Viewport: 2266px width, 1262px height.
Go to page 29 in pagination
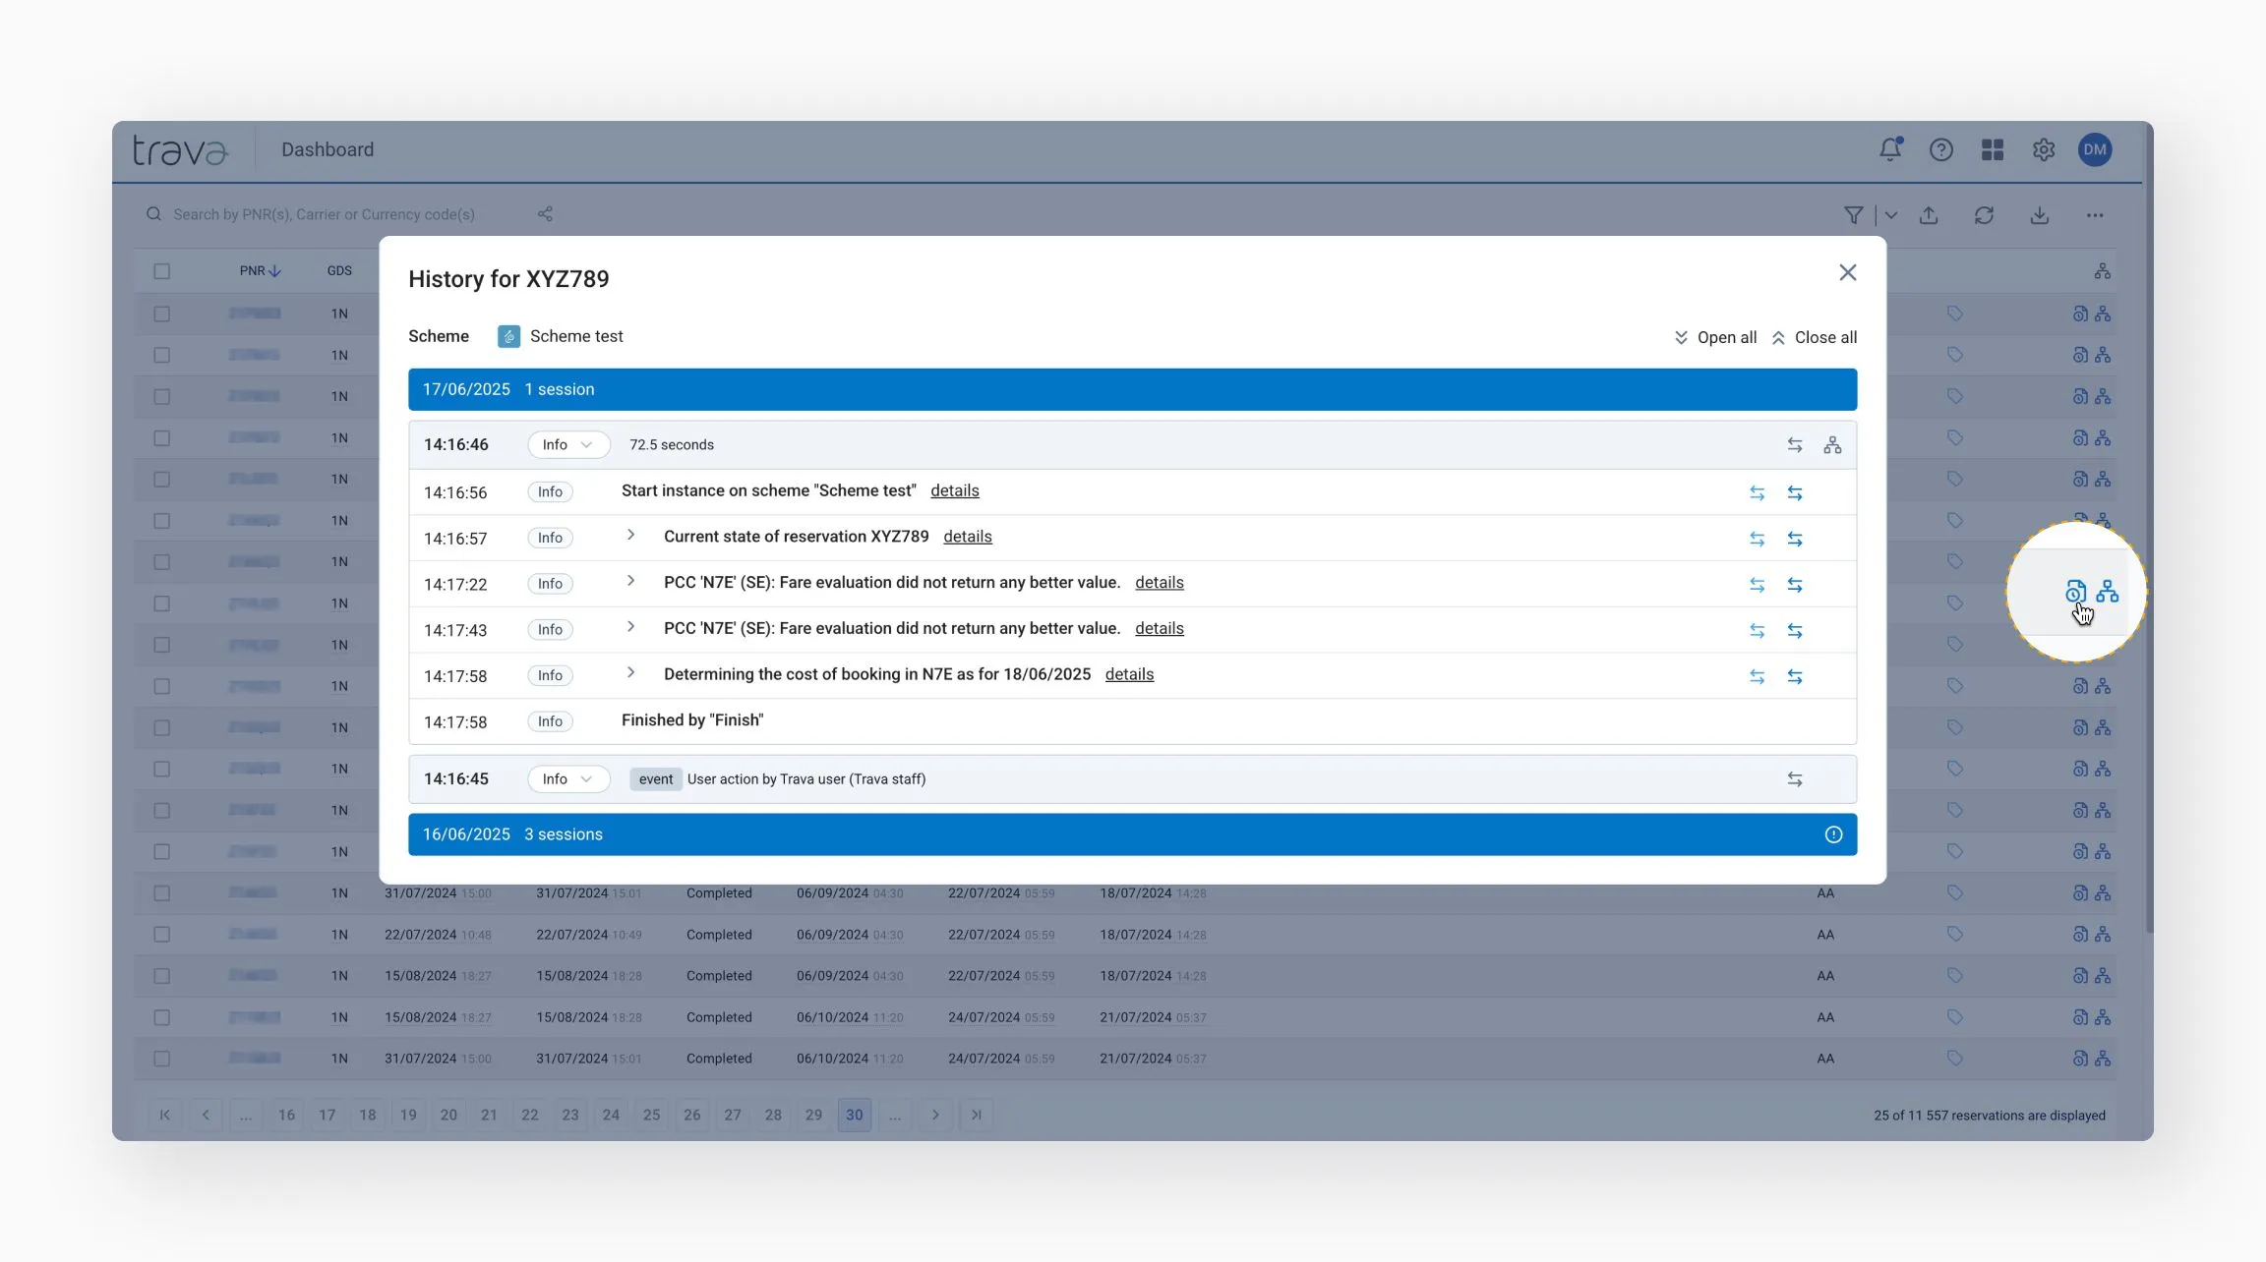click(813, 1115)
